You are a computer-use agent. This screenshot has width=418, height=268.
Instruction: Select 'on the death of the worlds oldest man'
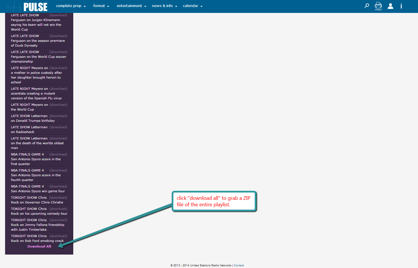[x=37, y=145]
